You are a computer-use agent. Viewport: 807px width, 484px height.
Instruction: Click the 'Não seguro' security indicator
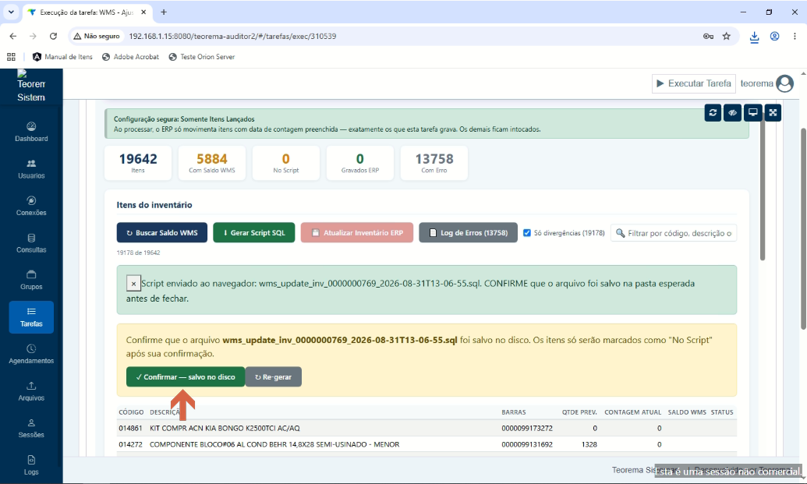97,36
